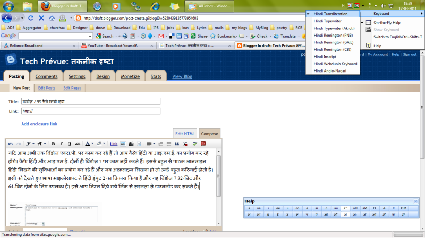This screenshot has height=238, width=425.
Task: Open the Settings tab
Action: tap(76, 76)
